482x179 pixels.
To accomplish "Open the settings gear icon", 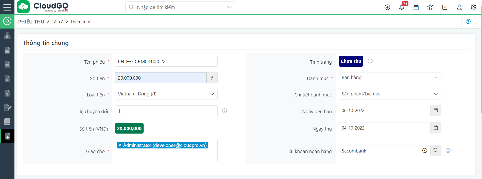I will (x=473, y=7).
